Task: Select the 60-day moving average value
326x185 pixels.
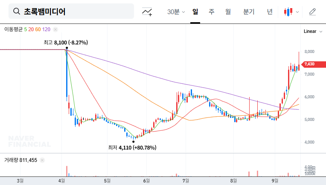Action: click(38, 29)
